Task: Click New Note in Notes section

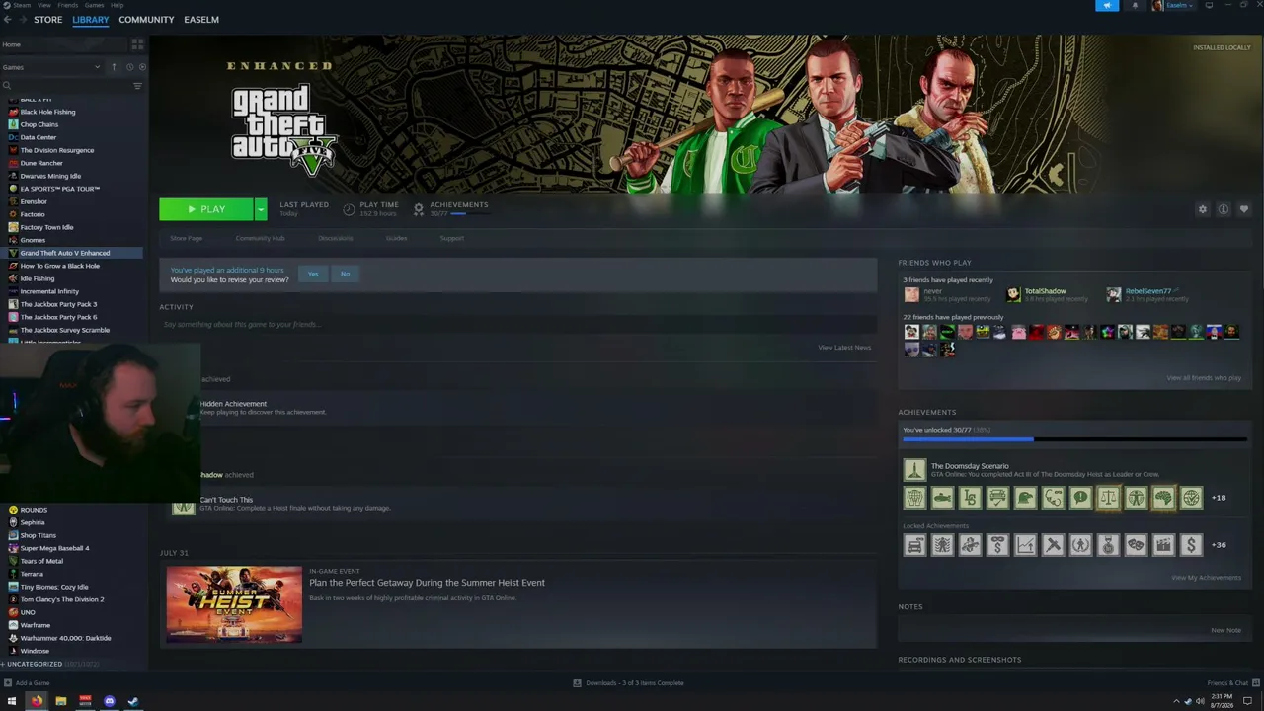Action: [1225, 630]
